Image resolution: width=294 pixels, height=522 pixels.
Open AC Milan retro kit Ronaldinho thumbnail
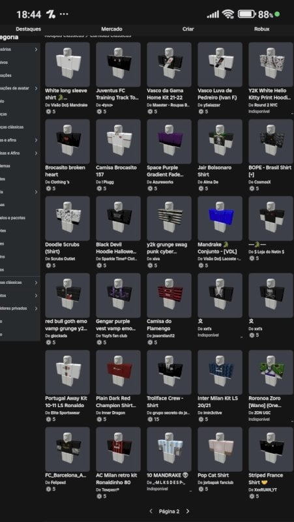(119, 449)
